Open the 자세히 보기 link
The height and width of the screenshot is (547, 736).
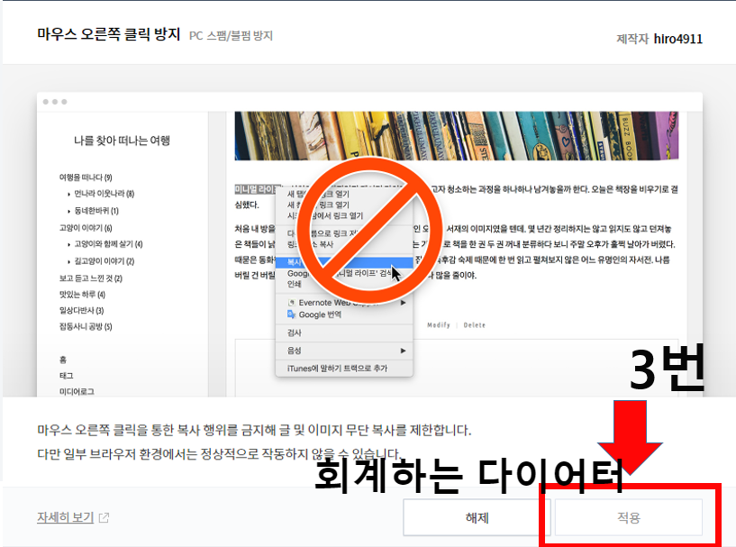(65, 517)
